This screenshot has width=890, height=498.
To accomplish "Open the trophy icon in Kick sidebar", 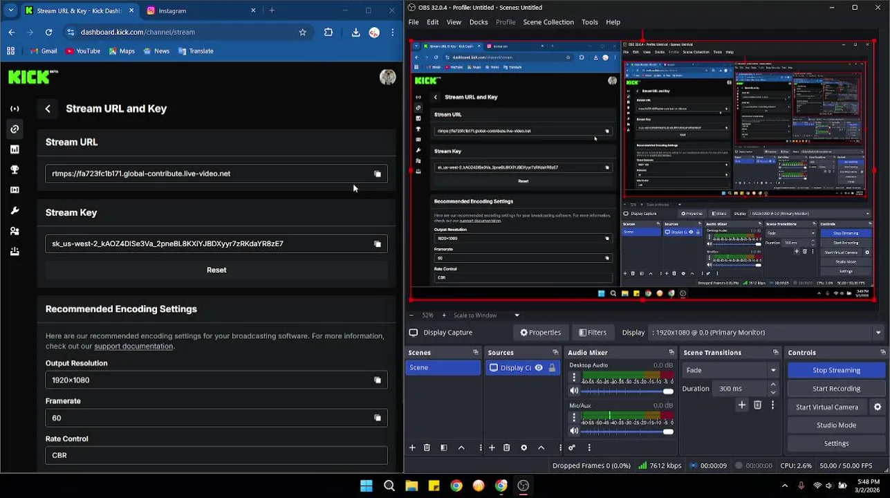I will point(15,169).
